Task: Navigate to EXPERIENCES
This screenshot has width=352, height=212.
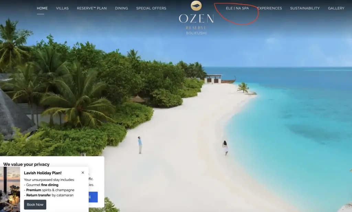Action: (x=269, y=8)
